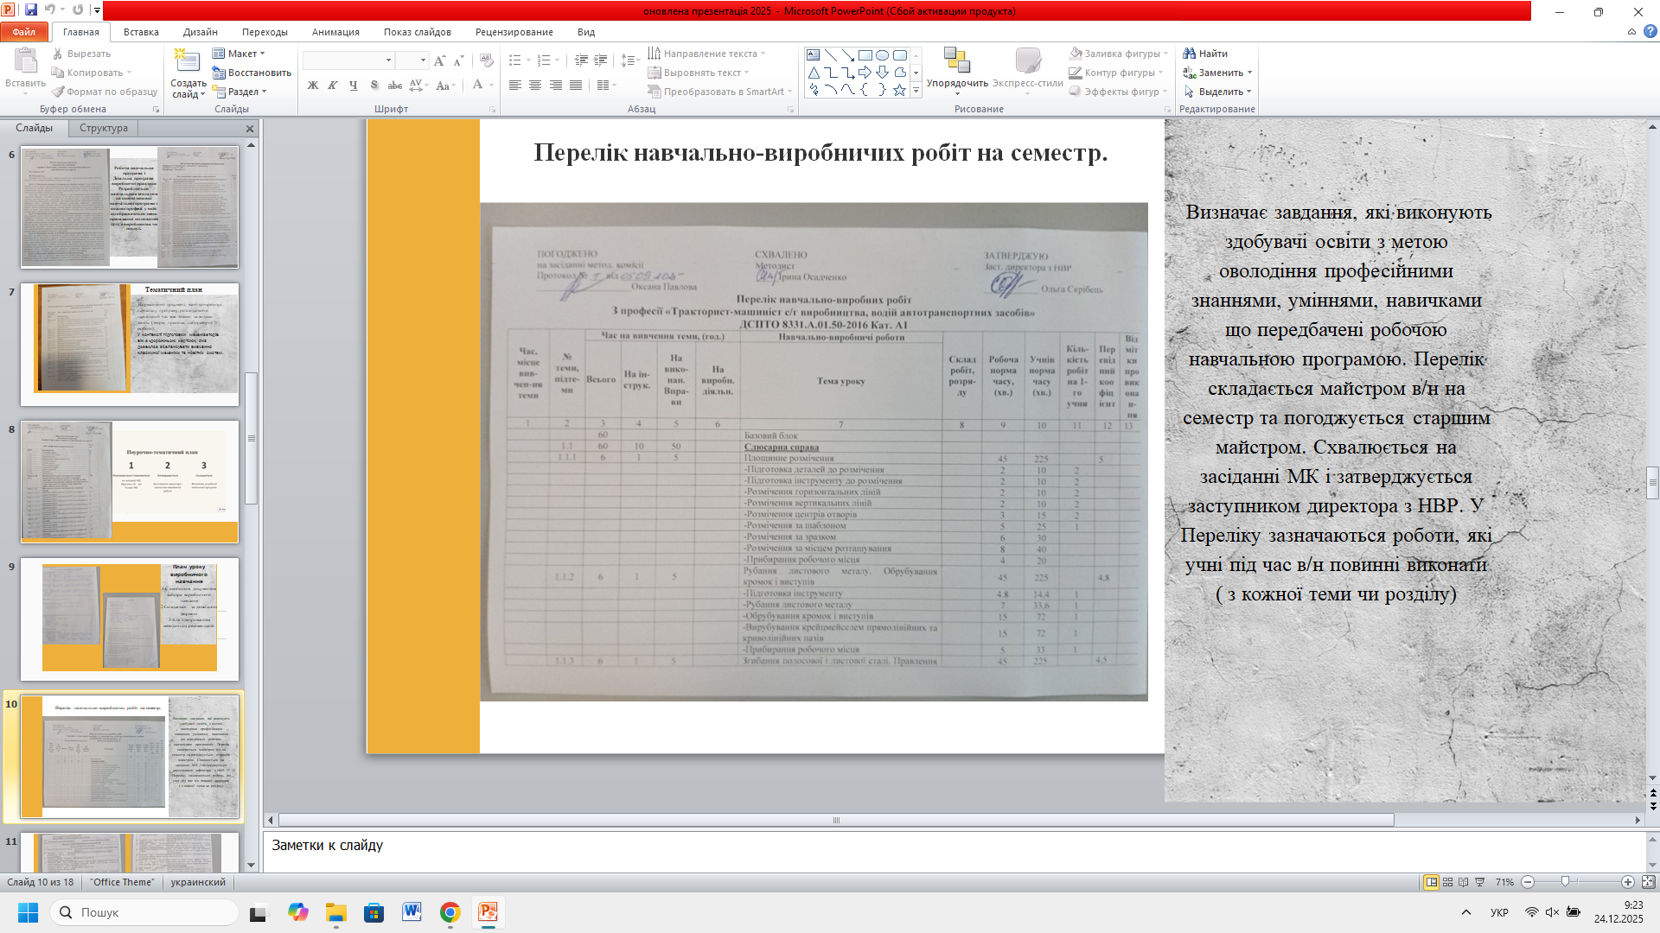Open the Вставка ribbon tab
Screen dimensions: 1660x933
141,32
